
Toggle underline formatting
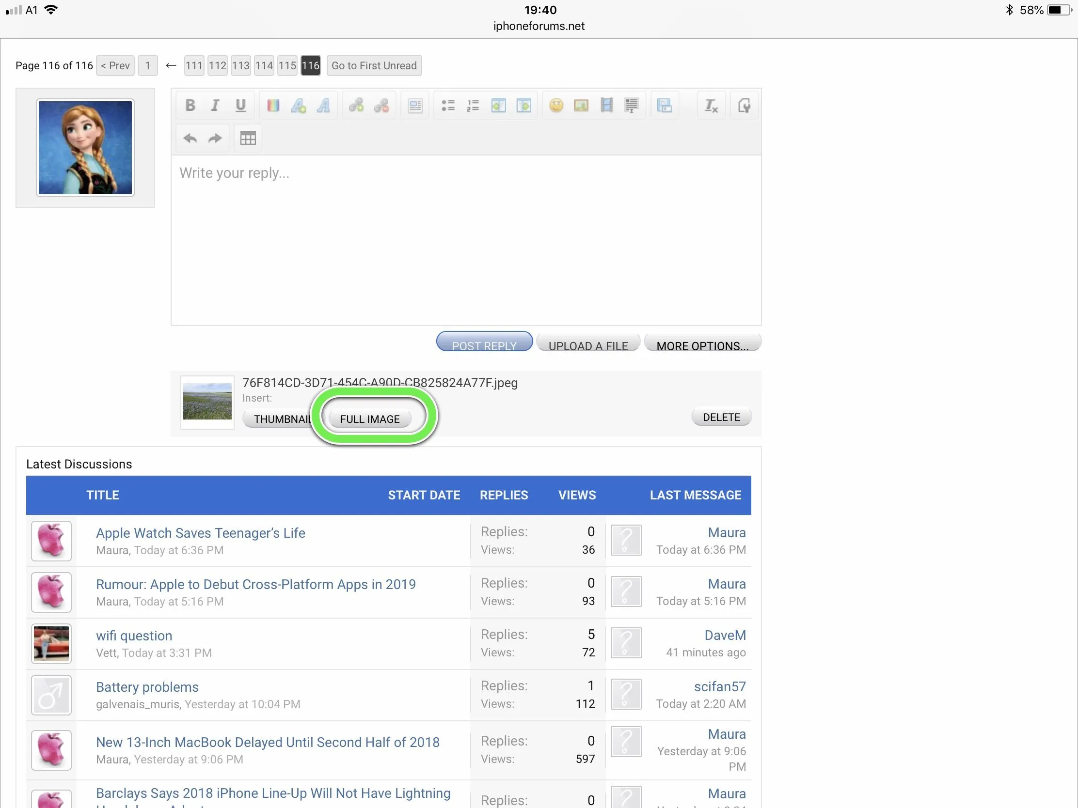(240, 105)
